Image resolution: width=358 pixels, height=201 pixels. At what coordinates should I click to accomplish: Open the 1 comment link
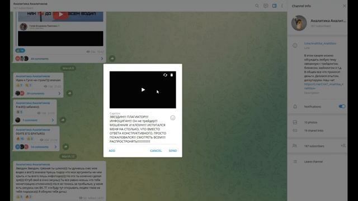(x=30, y=120)
